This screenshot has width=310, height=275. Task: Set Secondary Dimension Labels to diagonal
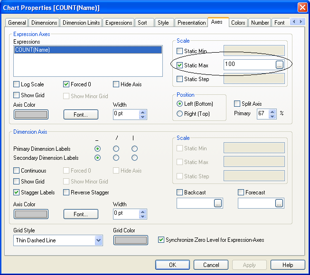coord(116,158)
